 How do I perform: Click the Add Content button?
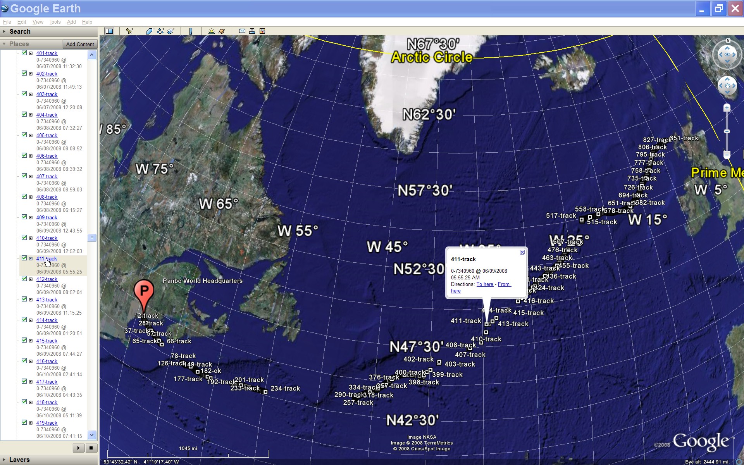pyautogui.click(x=80, y=44)
